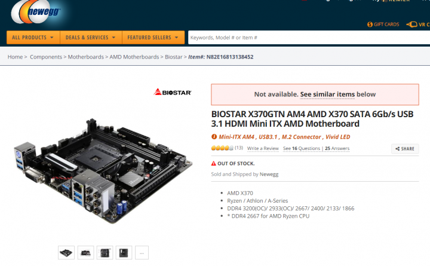Viewport: 430px width, 266px height.
Task: Click the keyword search input field
Action: point(309,38)
